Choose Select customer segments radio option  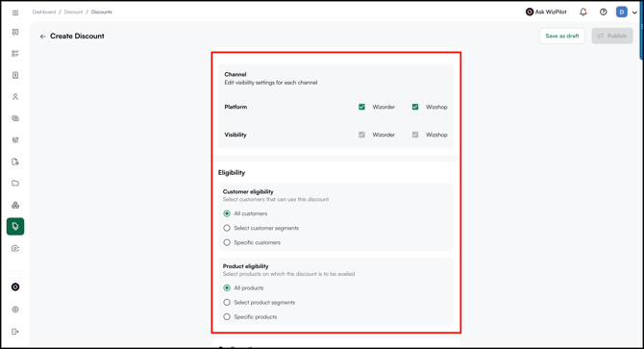click(227, 228)
